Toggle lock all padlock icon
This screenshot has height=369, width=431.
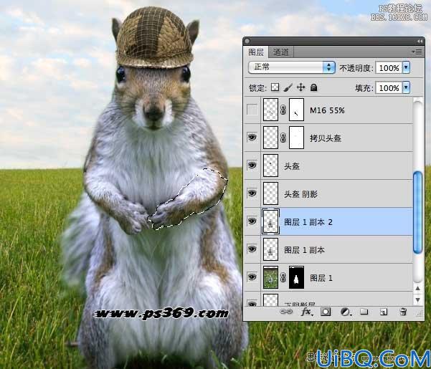click(x=313, y=87)
